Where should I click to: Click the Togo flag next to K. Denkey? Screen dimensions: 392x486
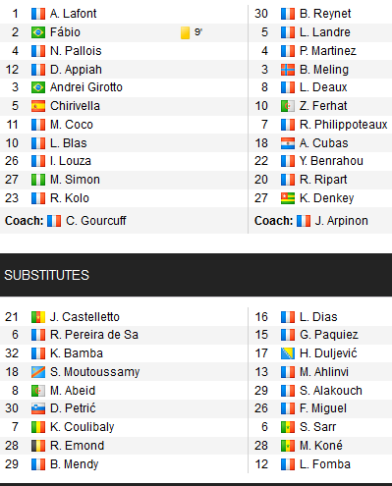click(x=288, y=198)
